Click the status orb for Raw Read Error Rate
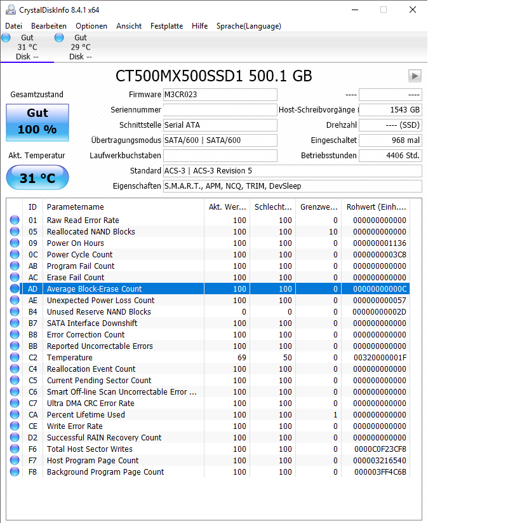508x523 pixels. click(15, 220)
